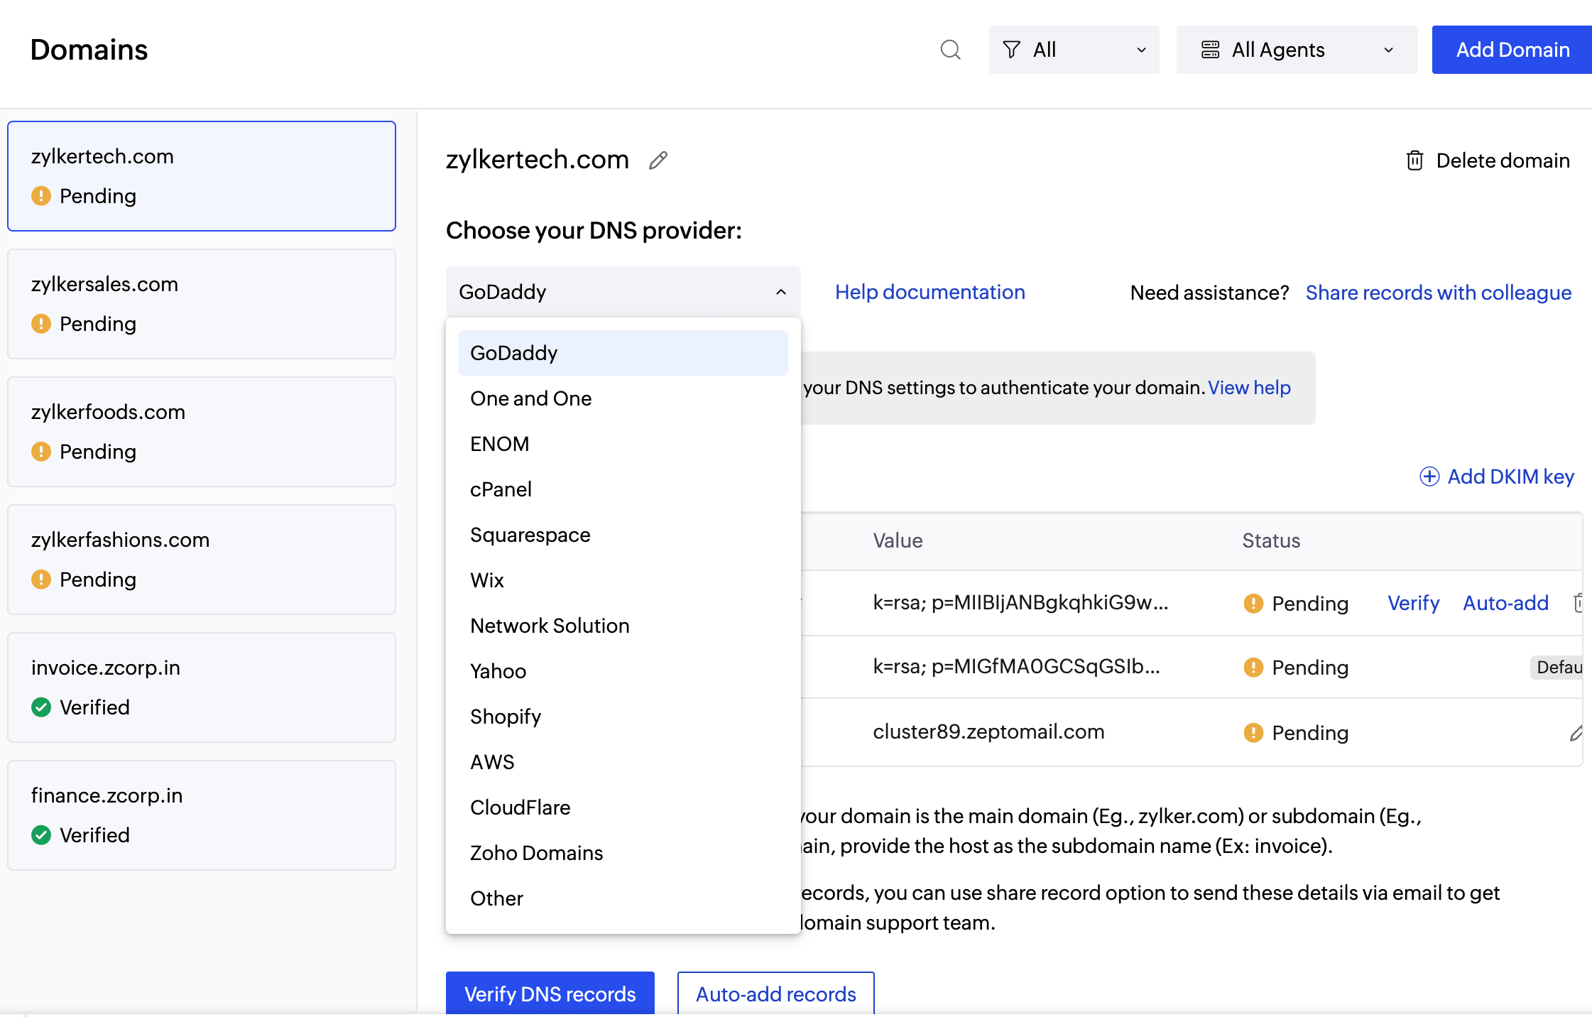1592x1017 pixels.
Task: Click the funnel filter icon
Action: coord(1011,50)
